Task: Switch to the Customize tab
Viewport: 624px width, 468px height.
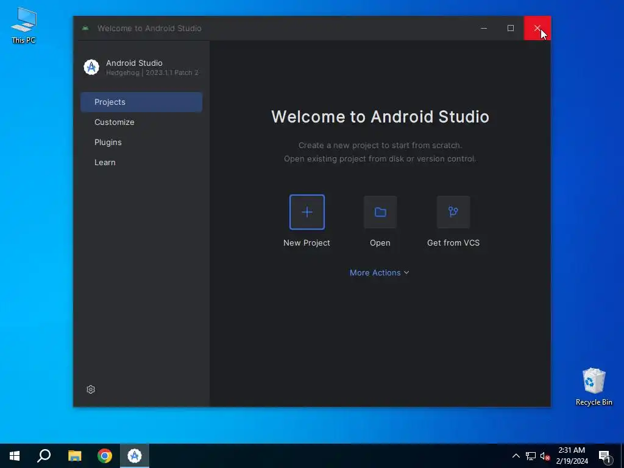Action: (141, 122)
